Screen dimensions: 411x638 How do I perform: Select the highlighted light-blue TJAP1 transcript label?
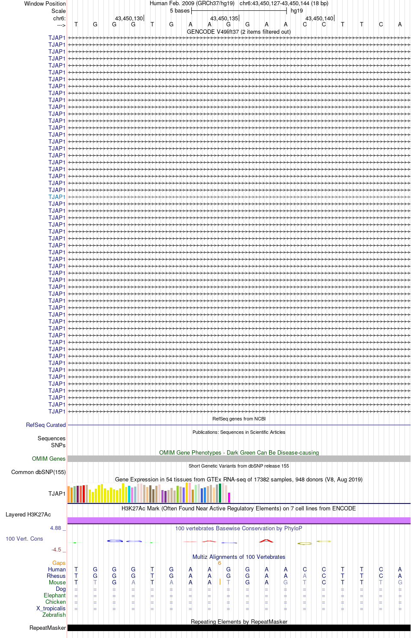coord(57,197)
